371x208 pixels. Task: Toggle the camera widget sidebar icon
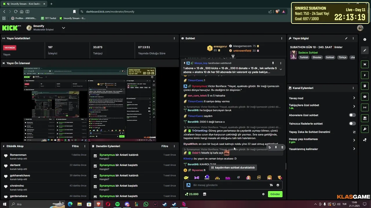pyautogui.click(x=365, y=118)
